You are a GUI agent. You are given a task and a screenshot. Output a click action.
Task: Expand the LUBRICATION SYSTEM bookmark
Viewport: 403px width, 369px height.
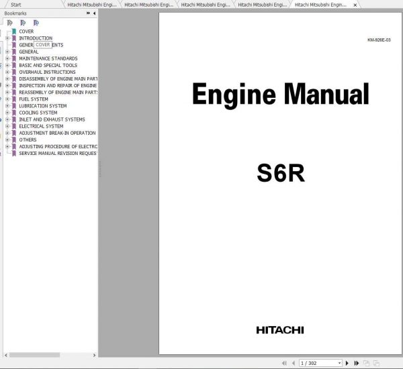tap(7, 106)
